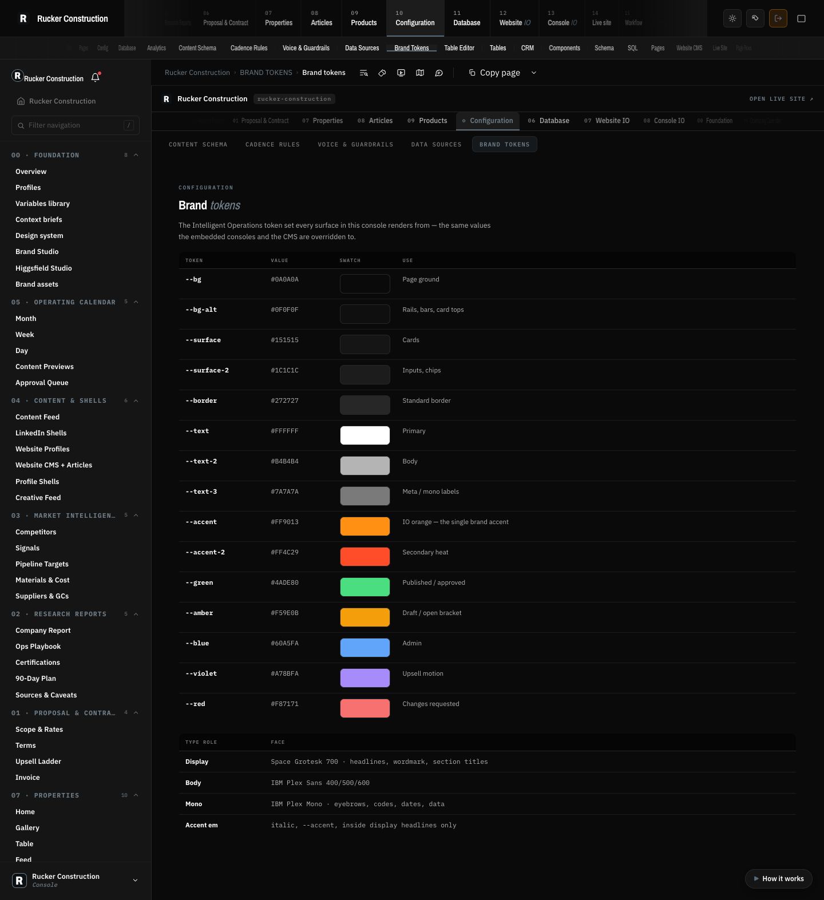Viewport: 824px width, 900px height.
Task: Click the --violet color swatch
Action: point(365,678)
